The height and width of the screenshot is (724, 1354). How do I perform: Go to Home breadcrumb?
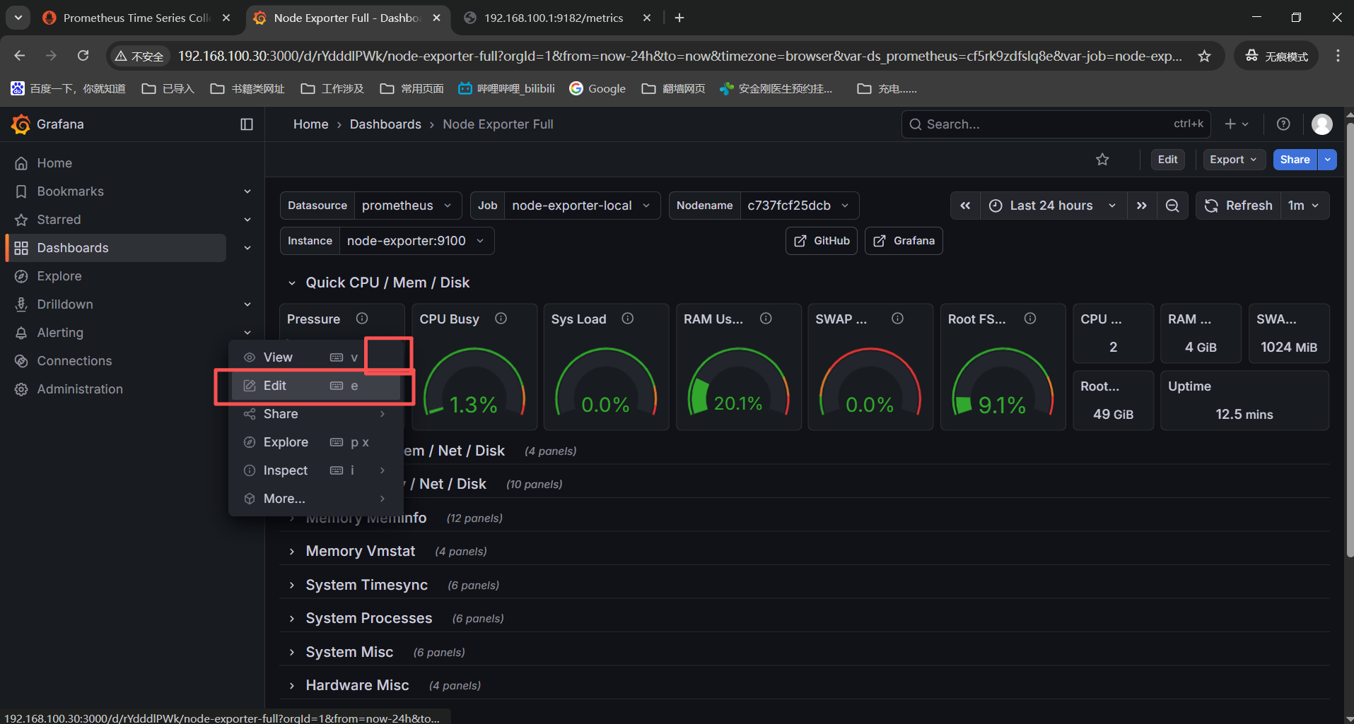point(310,124)
